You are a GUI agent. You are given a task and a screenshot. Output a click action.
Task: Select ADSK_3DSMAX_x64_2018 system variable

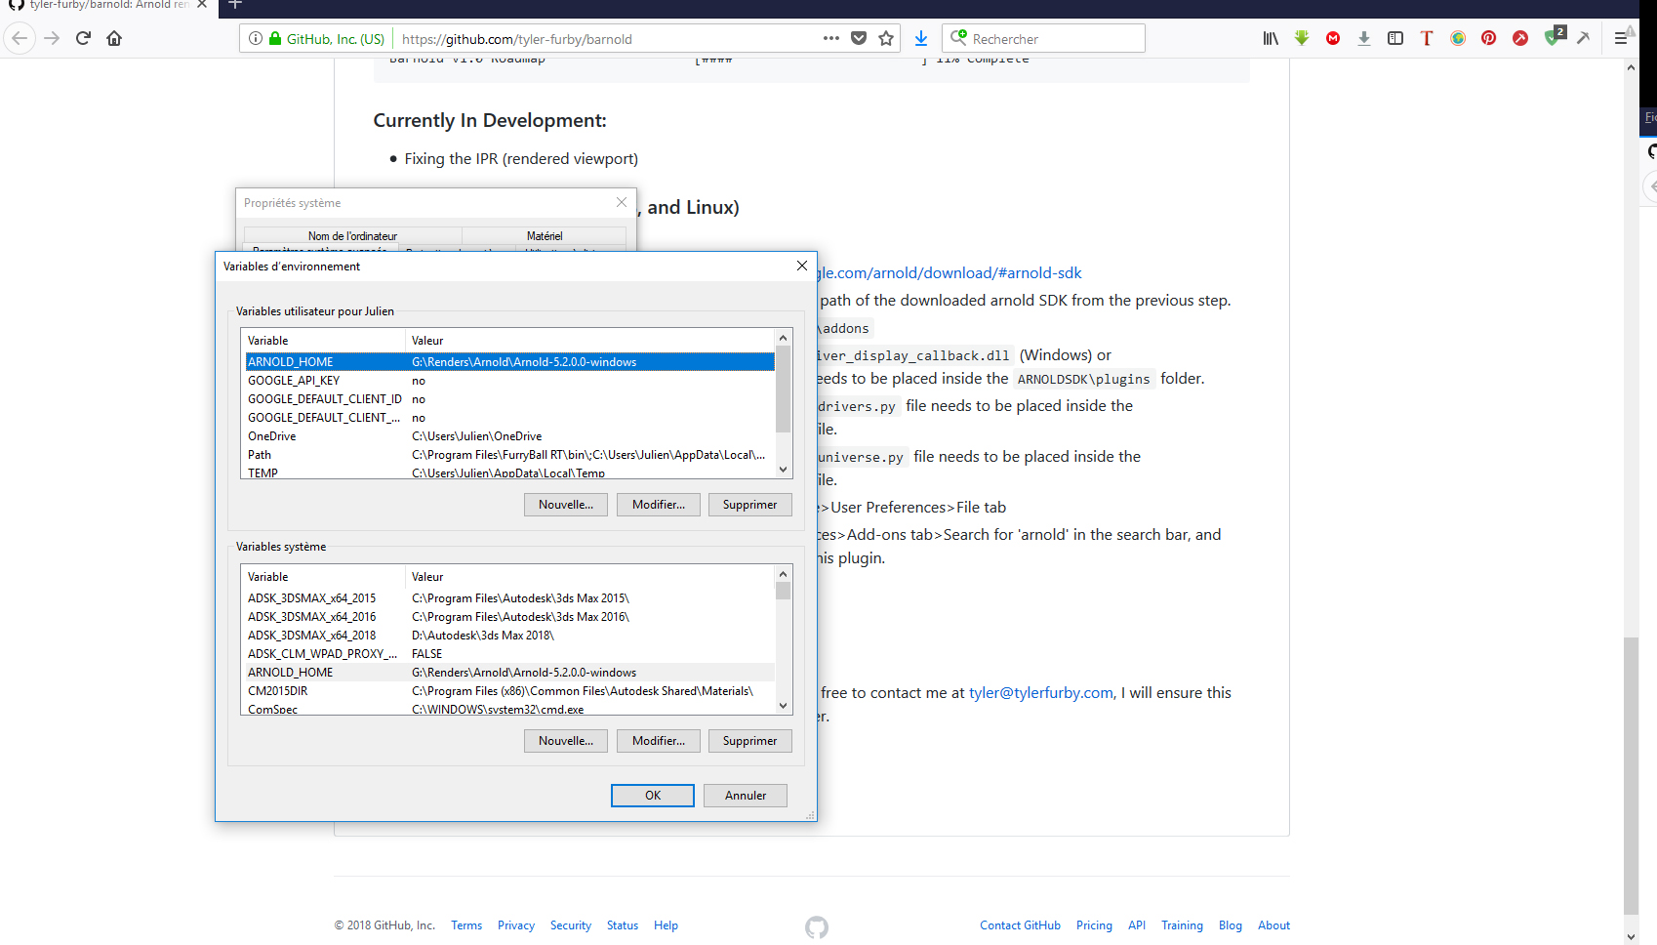[509, 636]
